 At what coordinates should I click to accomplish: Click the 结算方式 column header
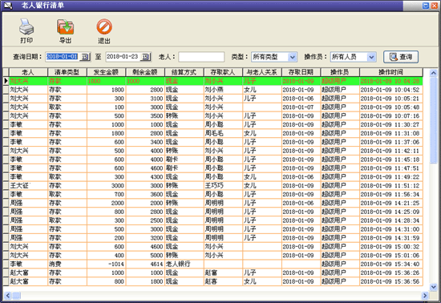click(x=184, y=72)
